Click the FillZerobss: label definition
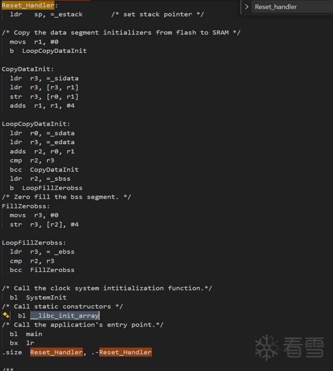This screenshot has height=371, width=333. pos(26,206)
